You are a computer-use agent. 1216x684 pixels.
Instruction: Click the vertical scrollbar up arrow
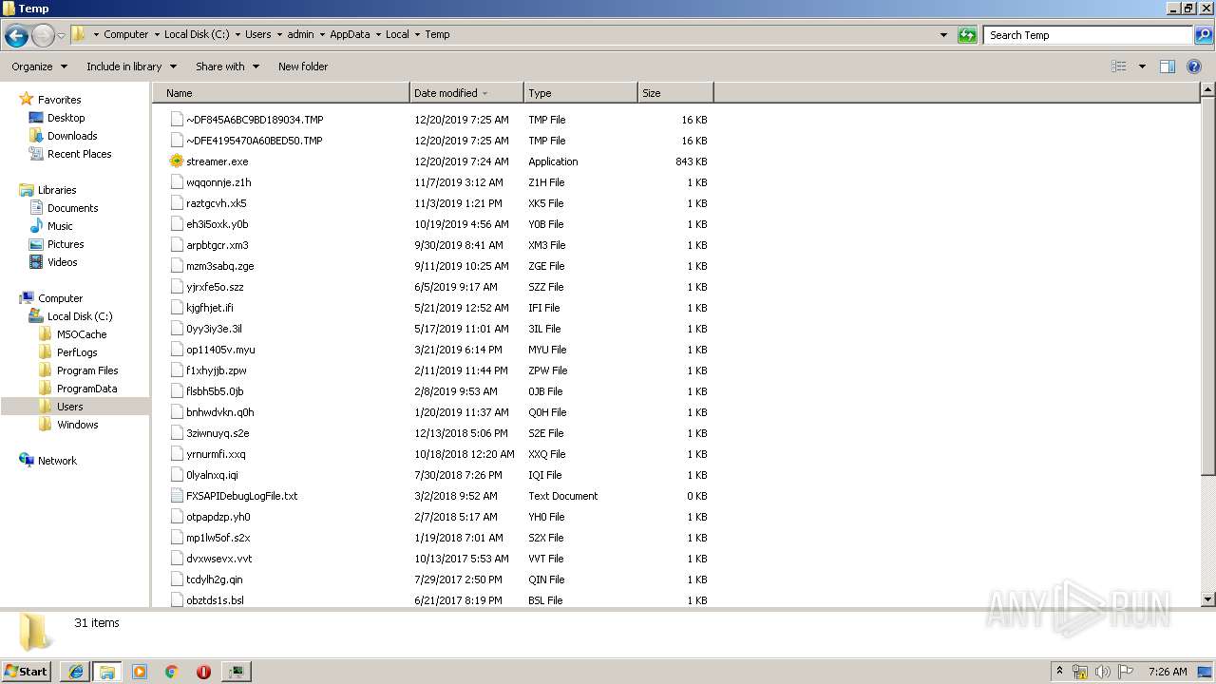[x=1208, y=90]
